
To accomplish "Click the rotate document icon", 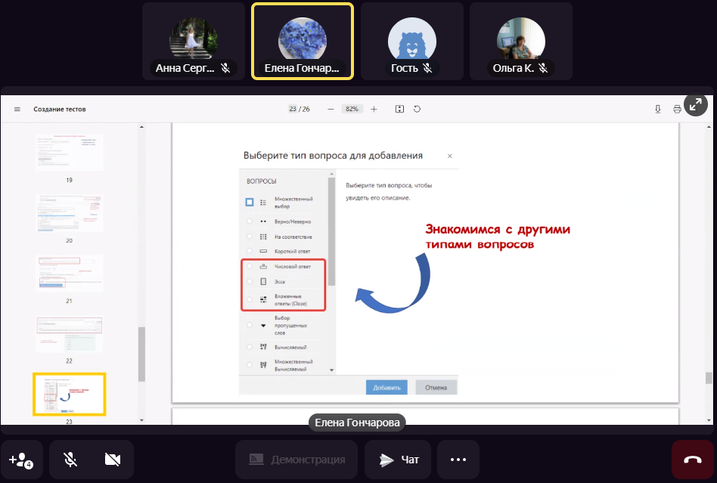I will 417,109.
